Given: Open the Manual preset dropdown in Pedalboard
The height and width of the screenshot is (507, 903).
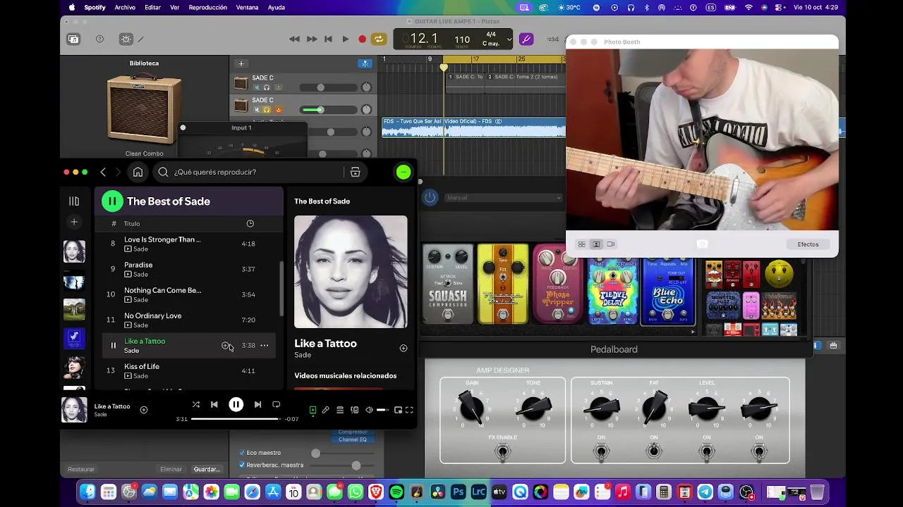Looking at the screenshot, I should point(503,198).
